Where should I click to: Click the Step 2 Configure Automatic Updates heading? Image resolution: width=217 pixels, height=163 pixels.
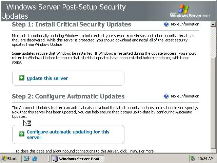pos(68,96)
